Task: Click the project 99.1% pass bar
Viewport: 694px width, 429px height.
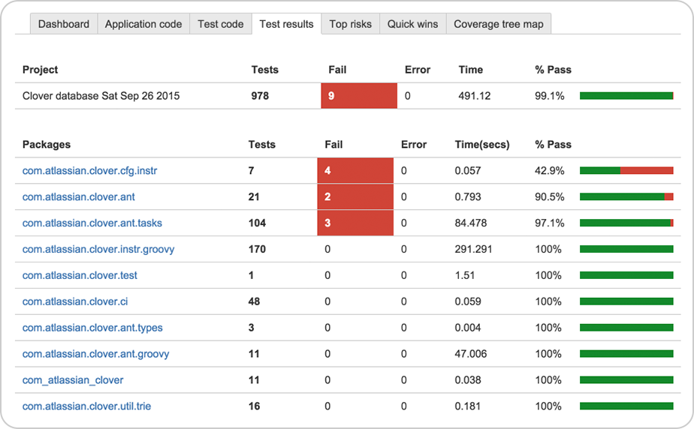Action: coord(626,96)
